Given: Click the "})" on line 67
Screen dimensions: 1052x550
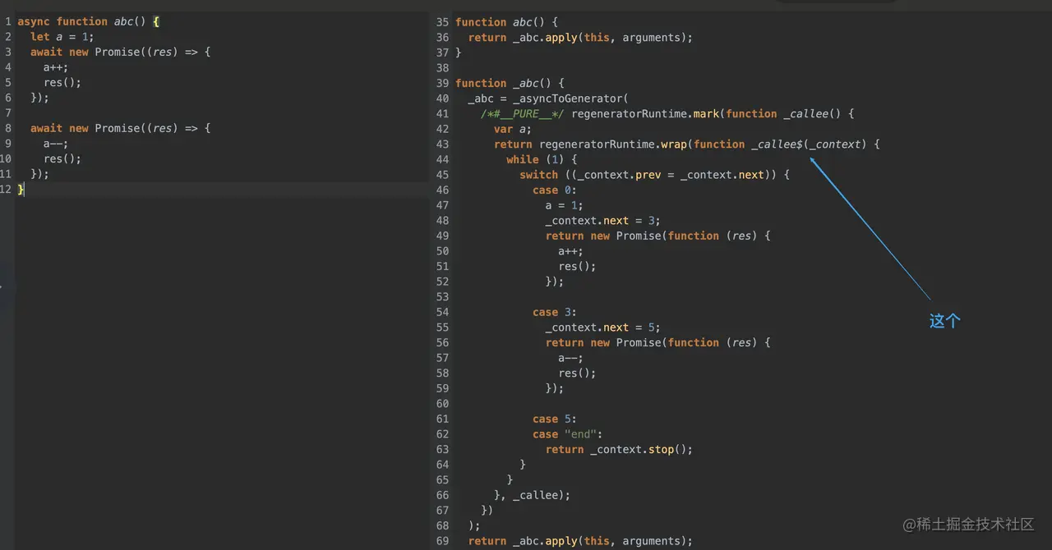Looking at the screenshot, I should pyautogui.click(x=487, y=511).
